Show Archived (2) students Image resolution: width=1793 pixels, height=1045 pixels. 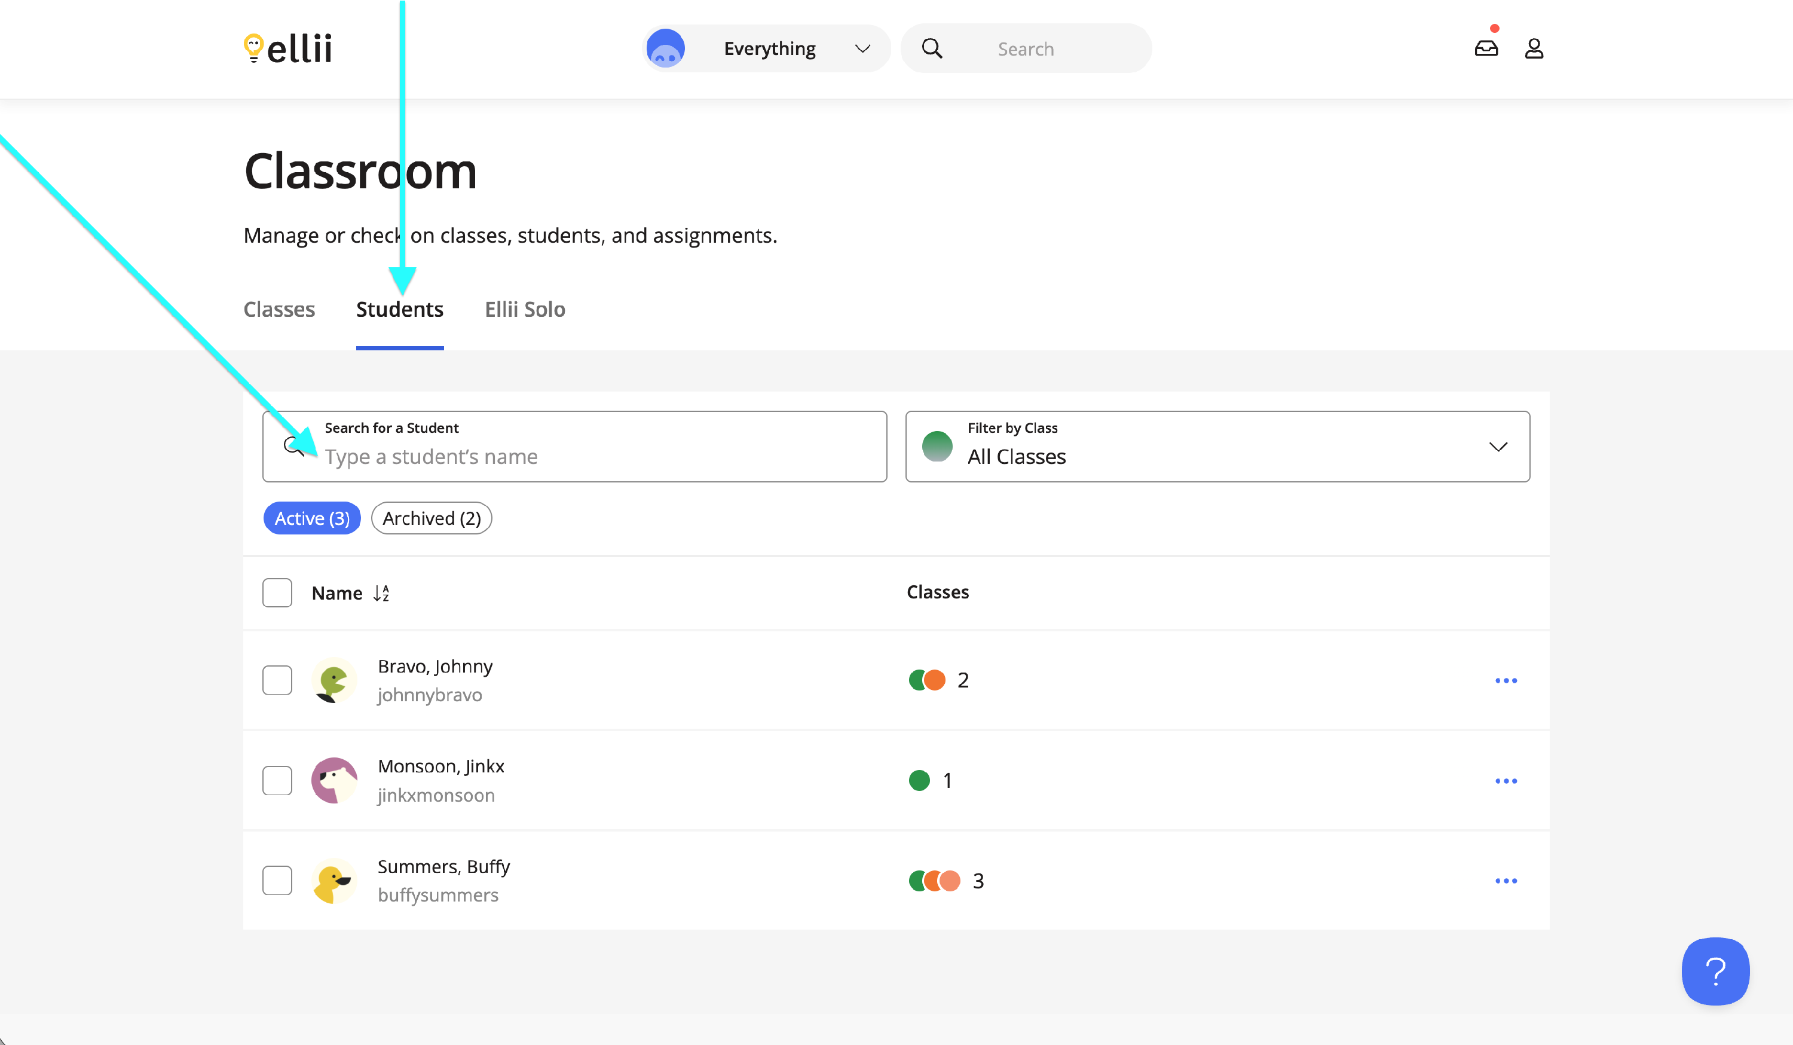click(x=431, y=518)
